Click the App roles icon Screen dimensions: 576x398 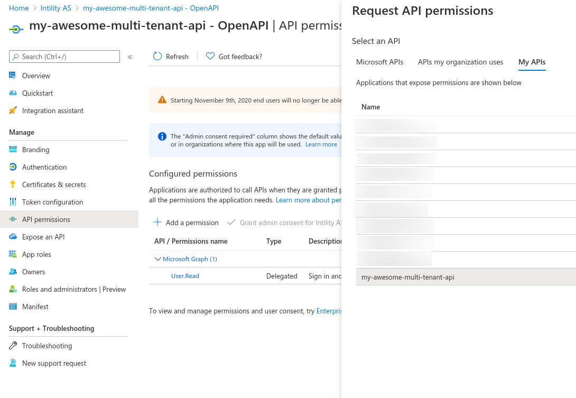pyautogui.click(x=13, y=254)
